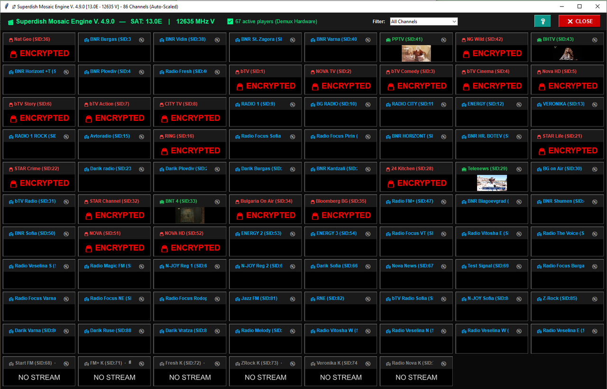607x389 pixels.
Task: Click the speaker icon on Z-Rock card
Action: [x=594, y=299]
